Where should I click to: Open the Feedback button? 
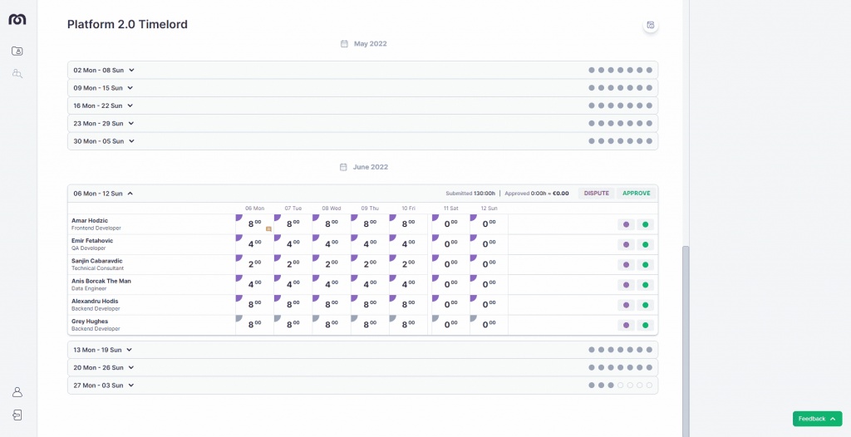[818, 419]
